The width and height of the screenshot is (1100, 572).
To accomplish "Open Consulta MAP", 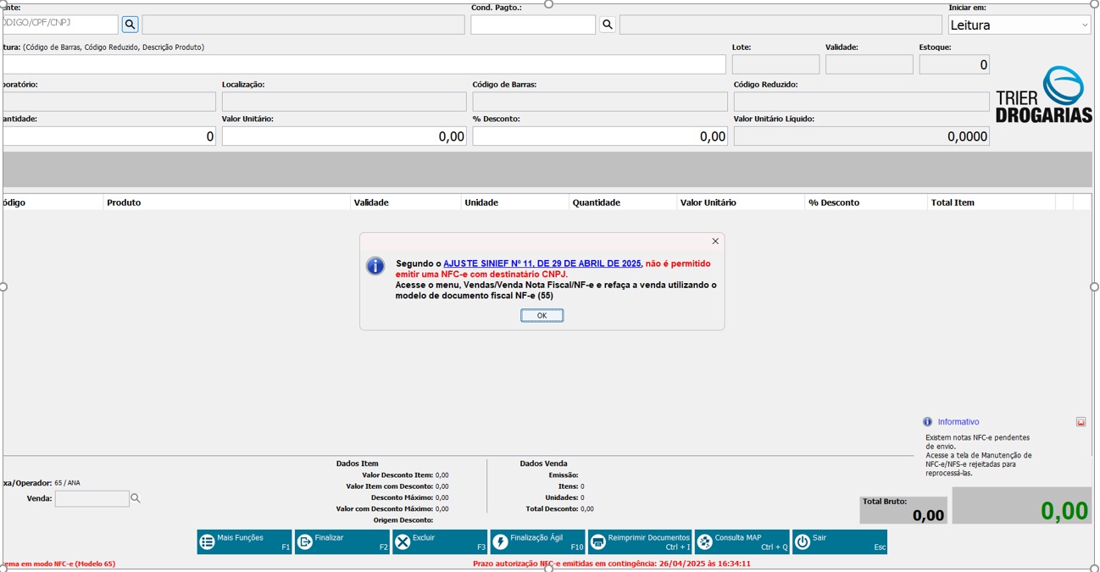I will [x=742, y=542].
